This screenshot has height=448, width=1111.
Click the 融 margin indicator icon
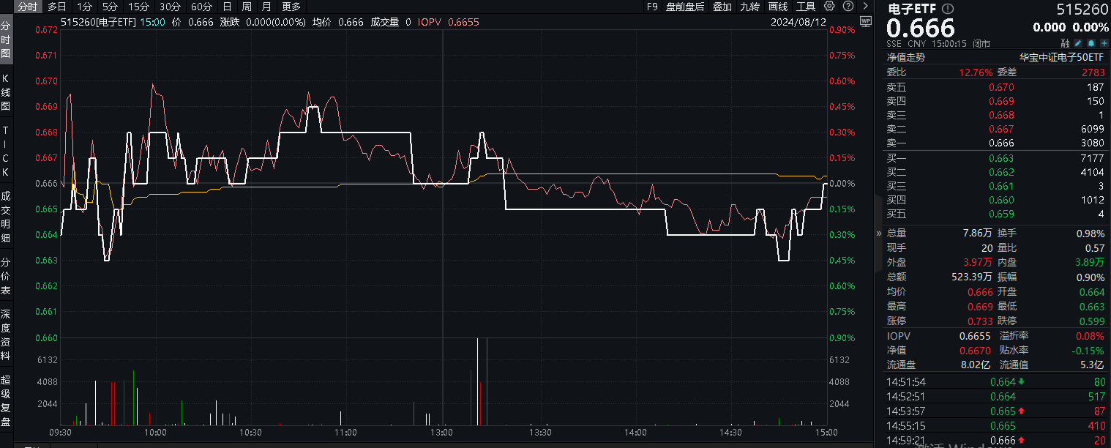pos(1065,44)
